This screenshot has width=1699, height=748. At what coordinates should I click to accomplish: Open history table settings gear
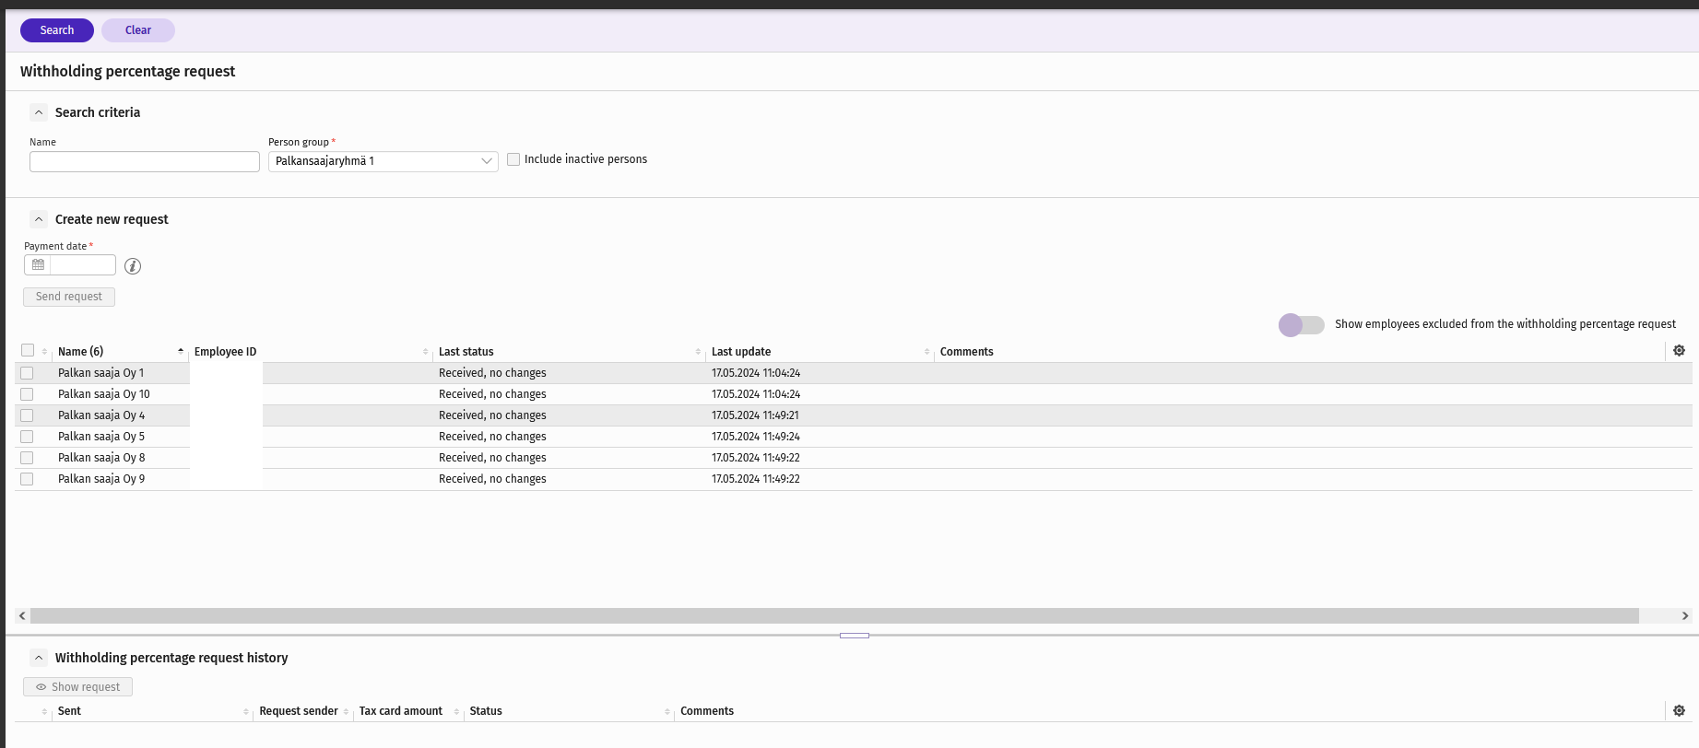tap(1679, 711)
